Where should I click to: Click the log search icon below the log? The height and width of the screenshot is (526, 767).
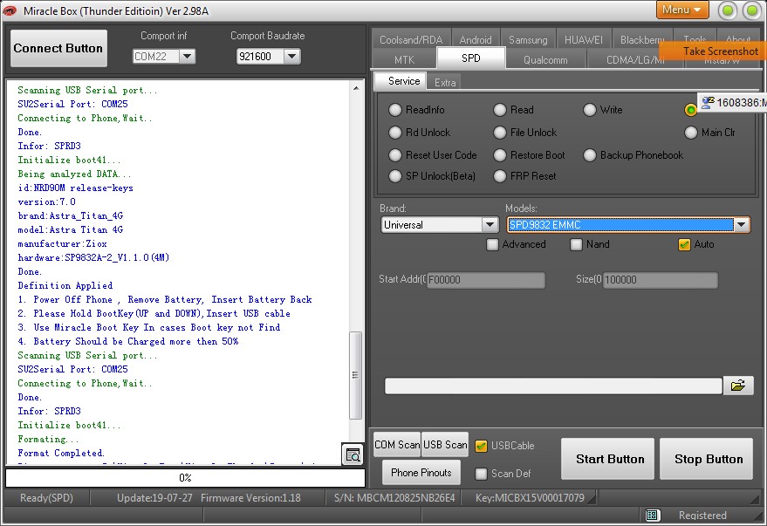point(353,454)
